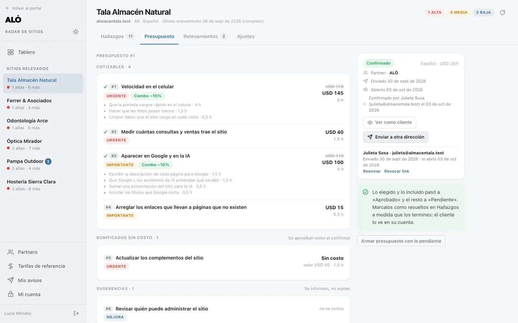The image size is (518, 323).
Task: Click the Combo −10% tag
Action: 155,165
